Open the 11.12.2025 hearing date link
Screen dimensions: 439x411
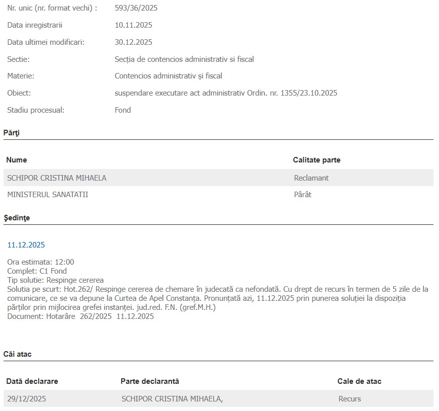(x=26, y=245)
